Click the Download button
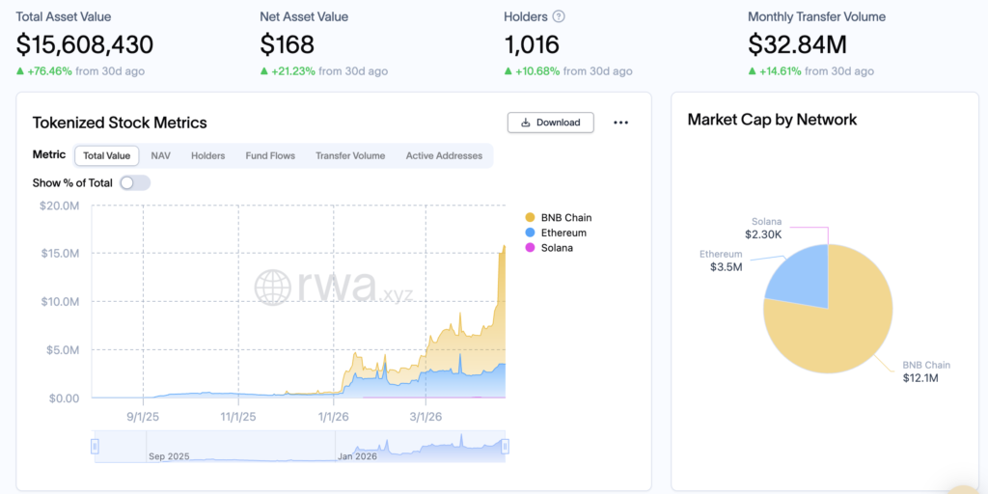 [550, 123]
